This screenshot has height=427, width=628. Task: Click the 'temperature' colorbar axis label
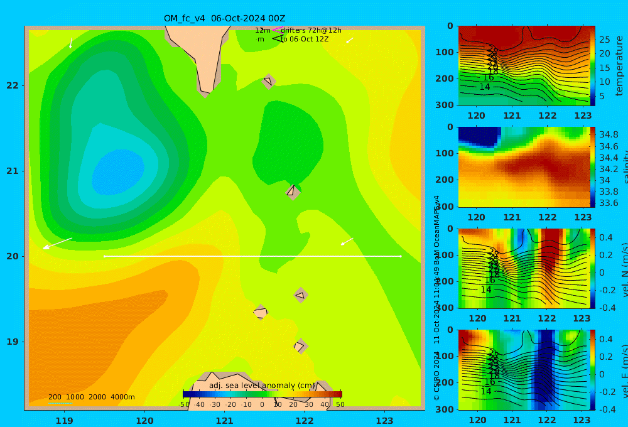click(x=620, y=66)
